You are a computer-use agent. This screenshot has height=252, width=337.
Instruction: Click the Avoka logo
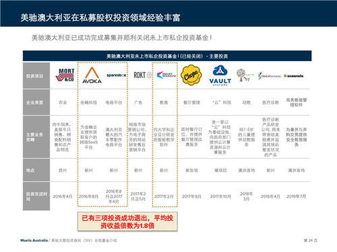click(92, 75)
